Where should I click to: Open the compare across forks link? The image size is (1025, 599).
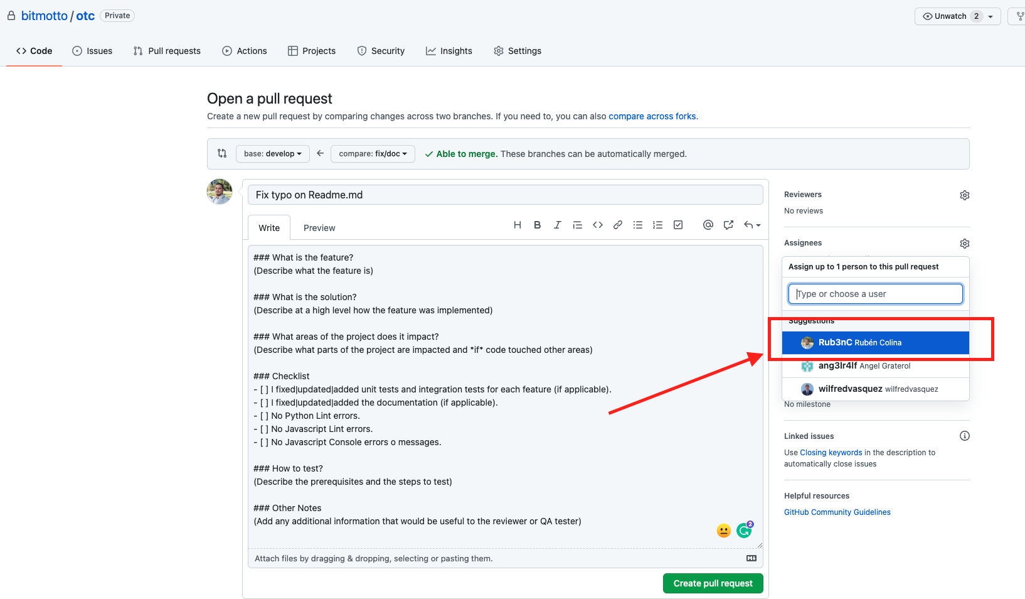coord(652,116)
